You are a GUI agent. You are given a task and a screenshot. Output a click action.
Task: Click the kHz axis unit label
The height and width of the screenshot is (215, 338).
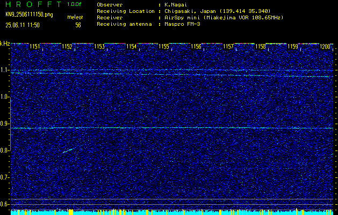tap(5, 44)
